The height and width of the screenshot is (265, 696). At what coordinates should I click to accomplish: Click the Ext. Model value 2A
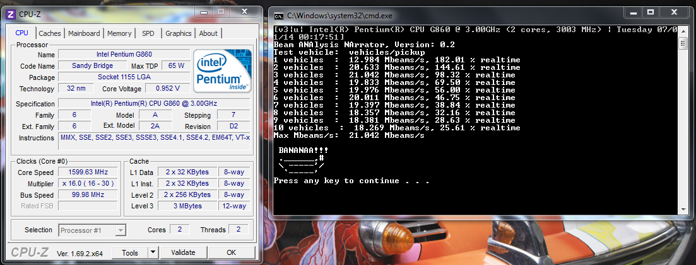[155, 127]
